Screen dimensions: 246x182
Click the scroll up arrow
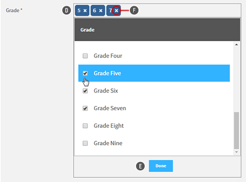[236, 45]
